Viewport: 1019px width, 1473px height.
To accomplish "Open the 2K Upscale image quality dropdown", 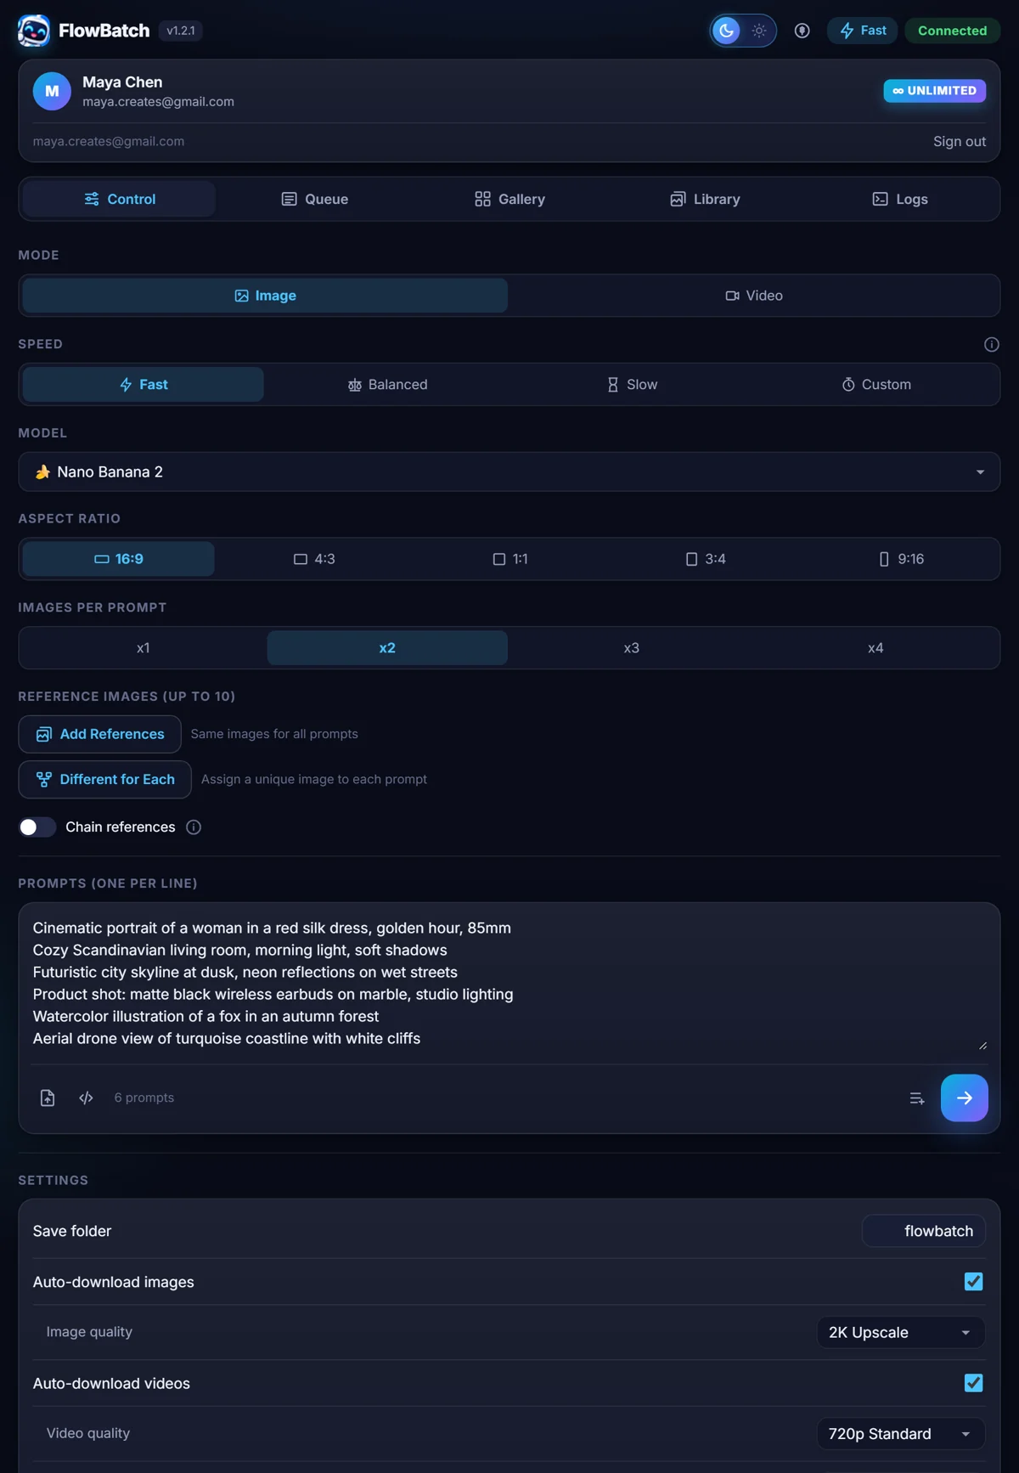I will pyautogui.click(x=900, y=1332).
